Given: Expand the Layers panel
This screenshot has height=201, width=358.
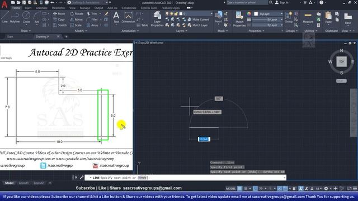Looking at the screenshot, I should [x=181, y=31].
